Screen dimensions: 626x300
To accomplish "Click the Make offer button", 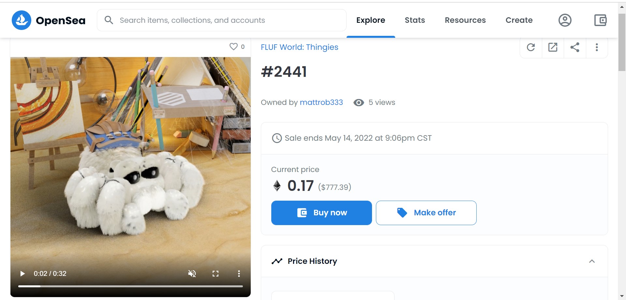I will pos(426,213).
